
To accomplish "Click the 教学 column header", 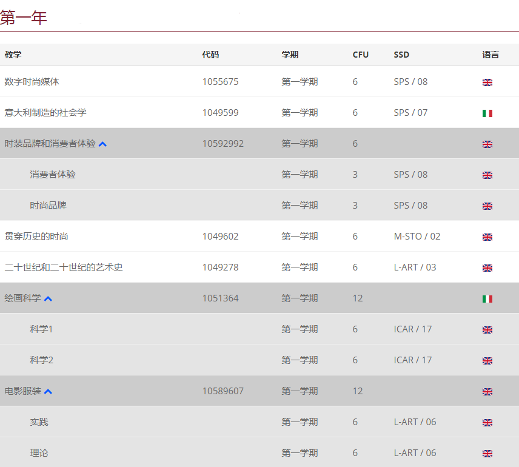I will 13,55.
